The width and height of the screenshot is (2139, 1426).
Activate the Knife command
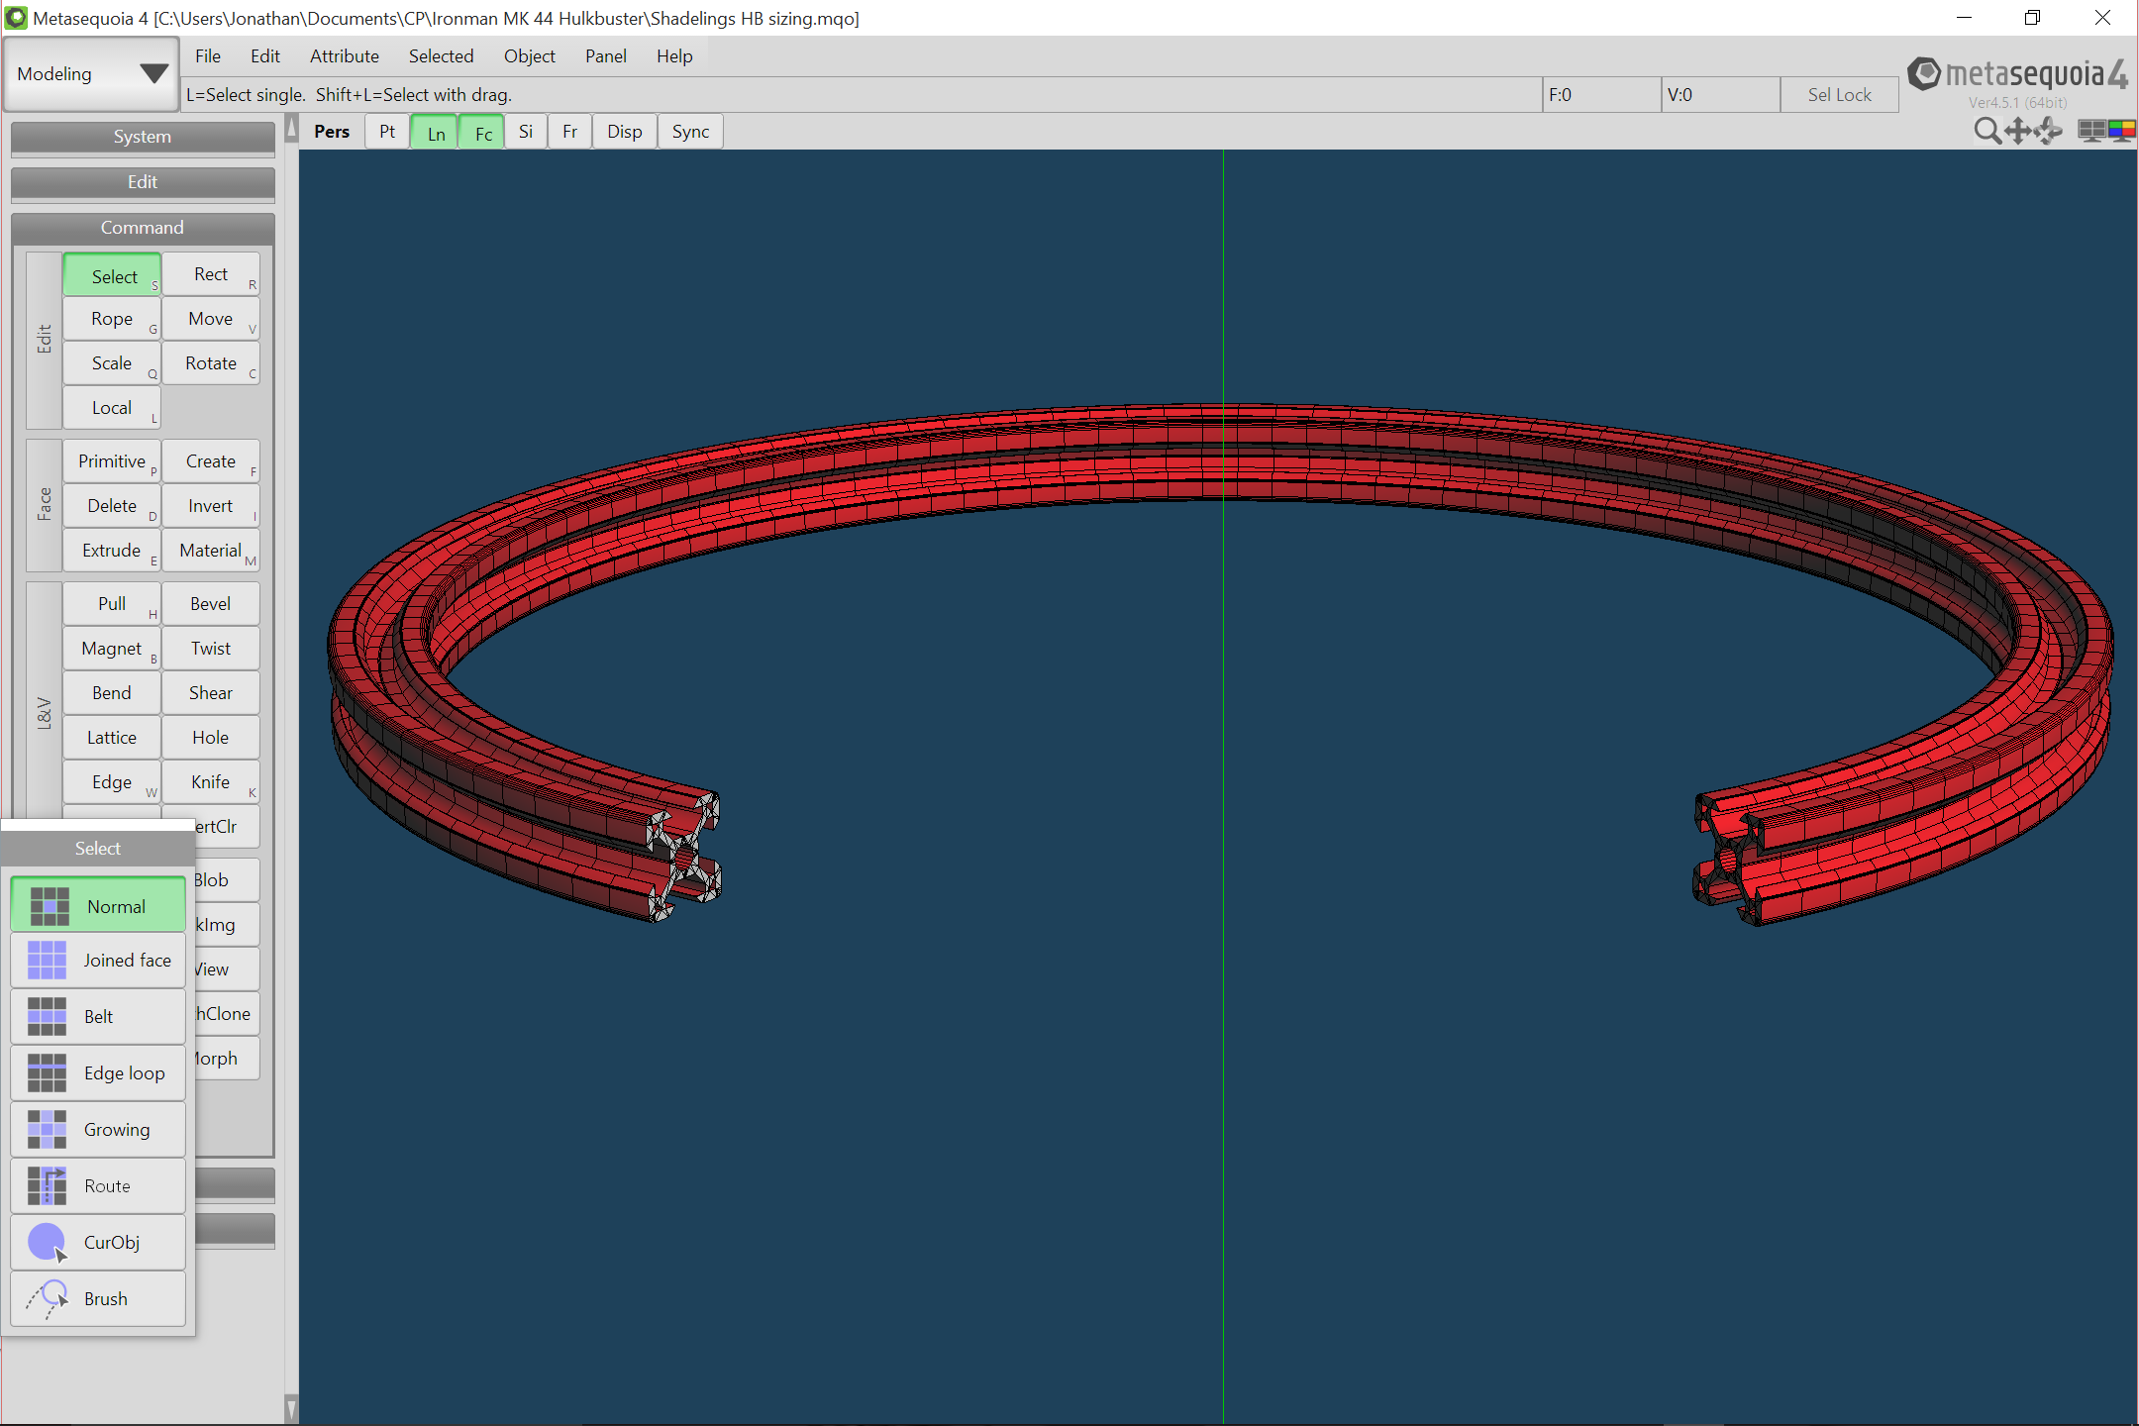(x=211, y=782)
